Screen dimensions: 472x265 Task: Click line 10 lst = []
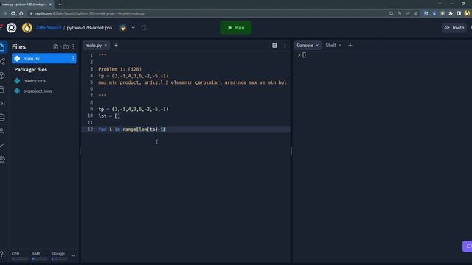(x=109, y=116)
